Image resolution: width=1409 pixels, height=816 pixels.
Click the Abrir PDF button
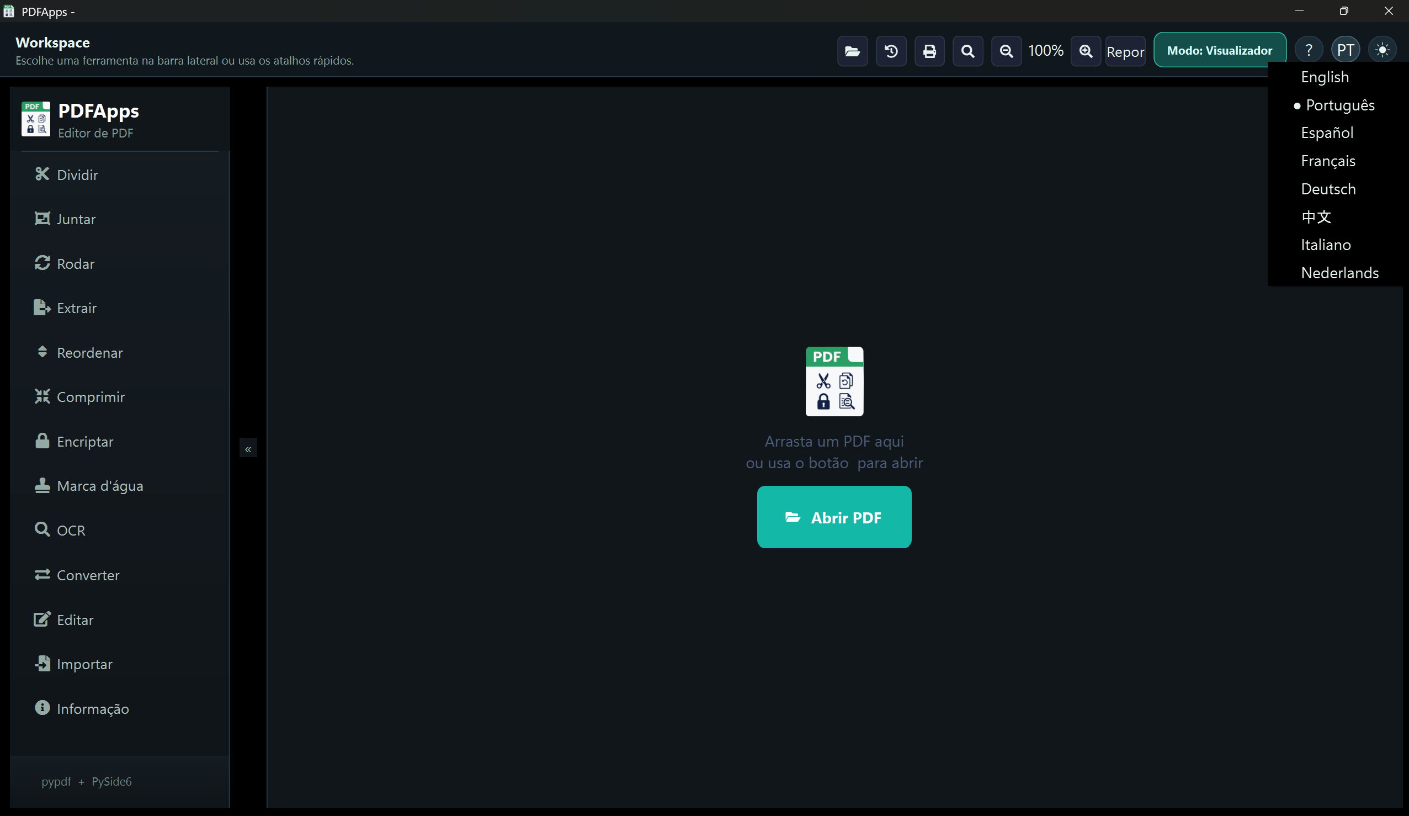pos(834,517)
